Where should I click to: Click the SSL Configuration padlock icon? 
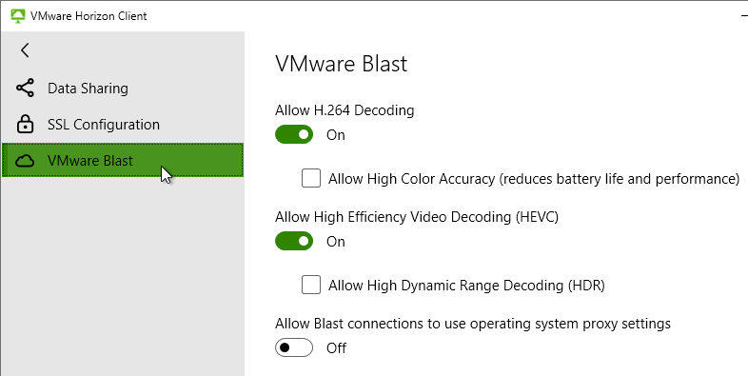25,124
